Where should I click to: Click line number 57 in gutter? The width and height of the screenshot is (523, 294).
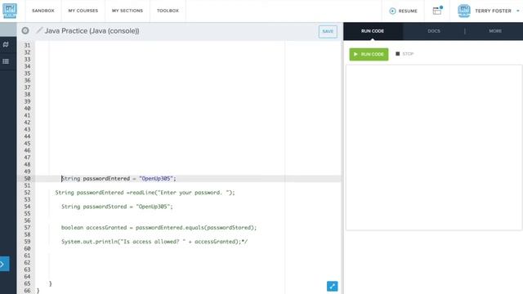27,228
